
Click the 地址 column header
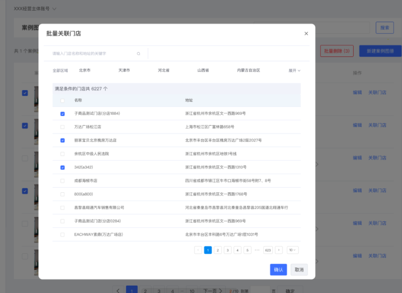tap(189, 100)
